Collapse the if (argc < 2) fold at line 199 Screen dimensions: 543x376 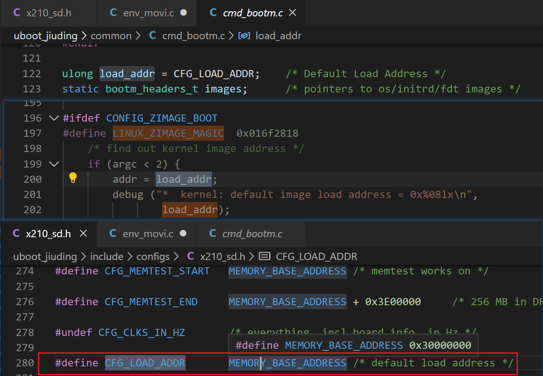54,164
